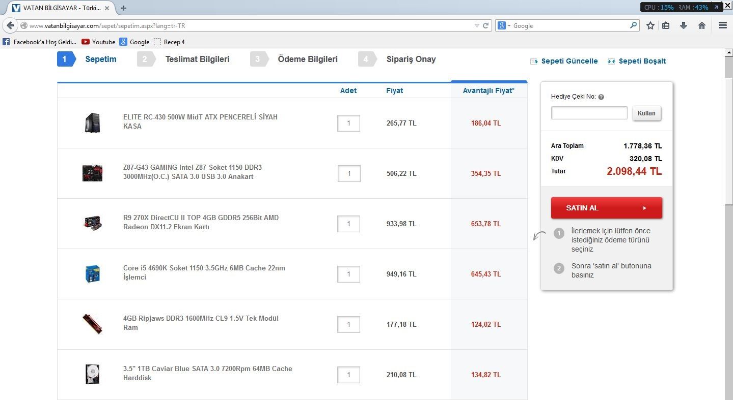Click the Avantajlı Fiyat* column header
This screenshot has width=733, height=400.
(488, 90)
